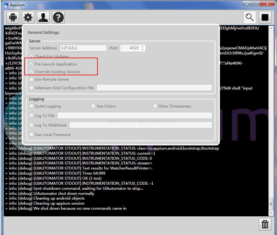The height and width of the screenshot is (235, 277).
Task: Enable Use Colors checkbox
Action: pos(93,106)
